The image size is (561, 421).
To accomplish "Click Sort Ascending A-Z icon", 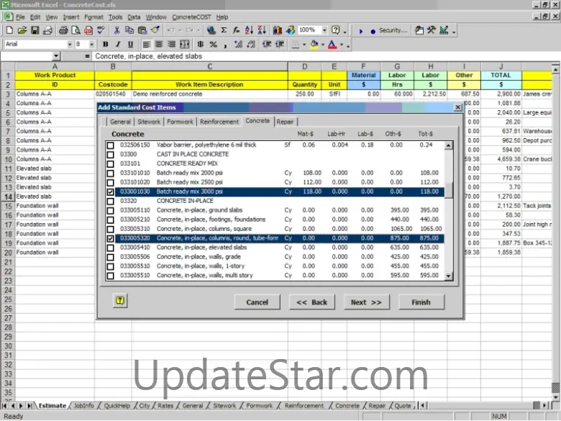I will [x=249, y=30].
